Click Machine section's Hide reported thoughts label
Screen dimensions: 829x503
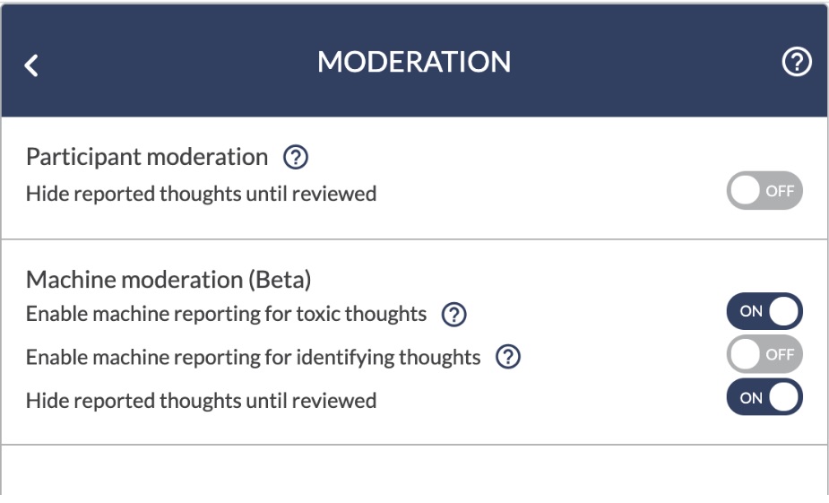201,401
